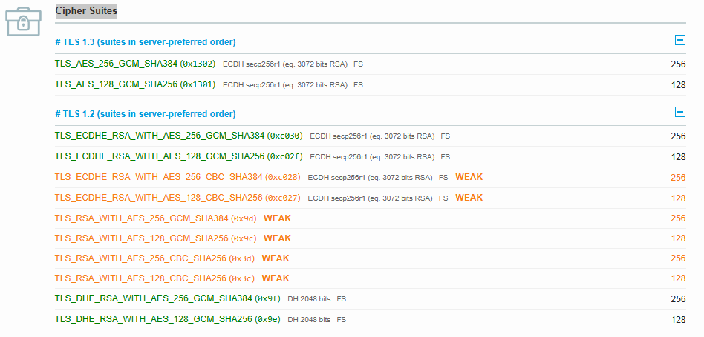
Task: Select TLS_RSA_WITH_AES_256_CBC_SHA256 (0x3d) name
Action: (155, 258)
